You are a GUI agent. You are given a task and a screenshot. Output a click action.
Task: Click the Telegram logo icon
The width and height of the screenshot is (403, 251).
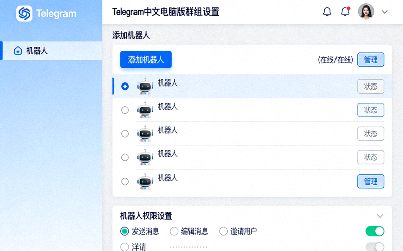coord(24,13)
